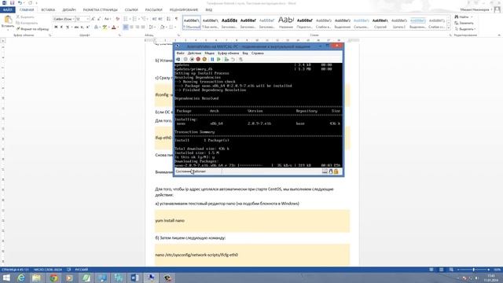Toggle Underline formatting in Word ribbon
Image resolution: width=503 pixels, height=283 pixels.
(x=67, y=28)
